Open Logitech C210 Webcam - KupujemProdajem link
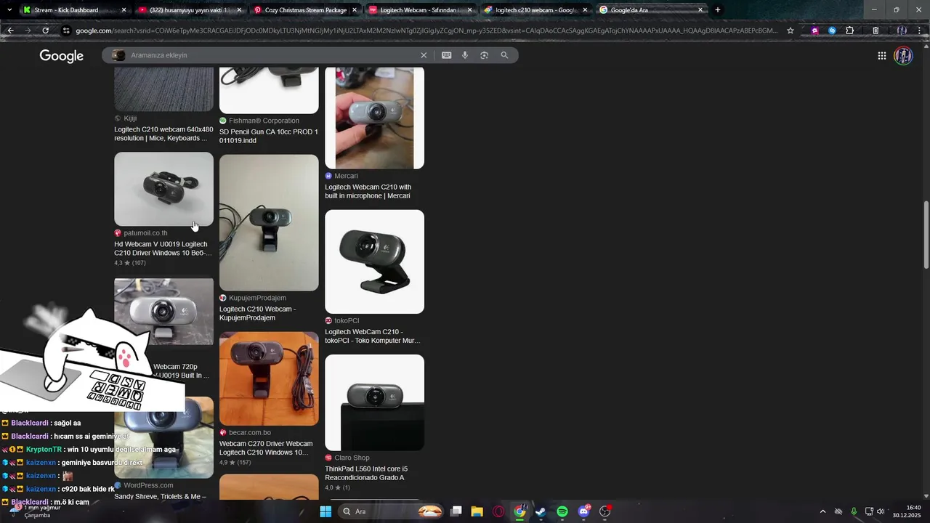930x523 pixels. pos(257,313)
